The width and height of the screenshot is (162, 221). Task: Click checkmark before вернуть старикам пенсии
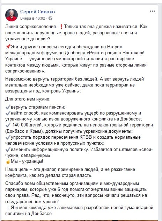[x=8, y=107]
